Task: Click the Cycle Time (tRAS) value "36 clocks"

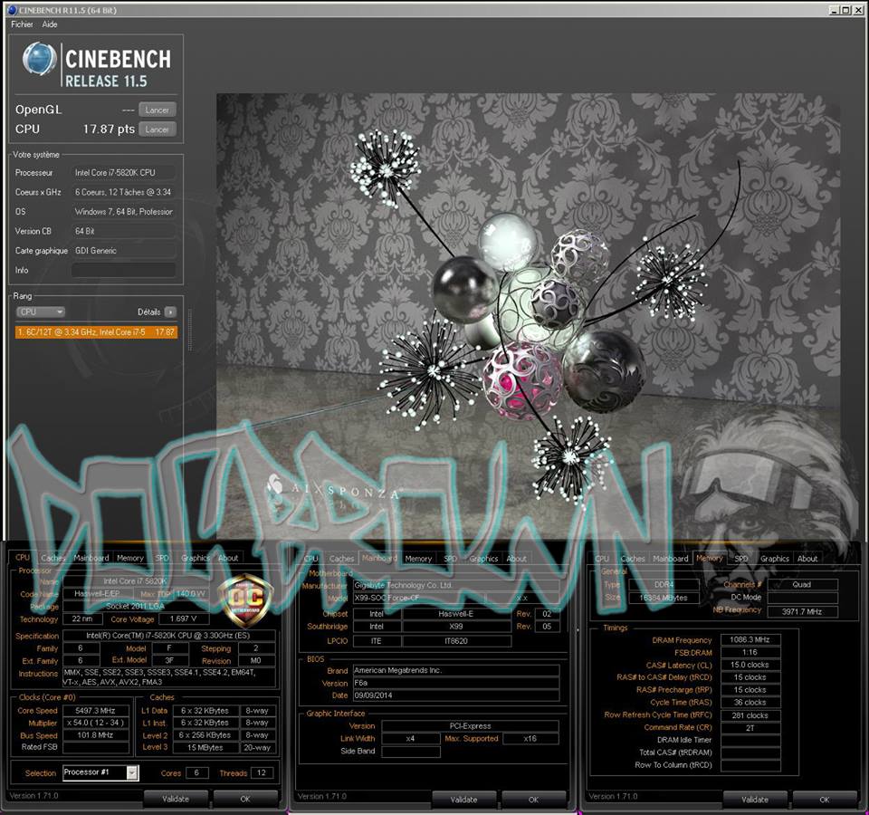Action: 750,703
